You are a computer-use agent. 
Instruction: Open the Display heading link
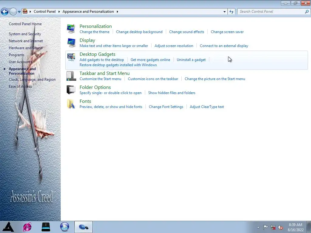pos(87,40)
